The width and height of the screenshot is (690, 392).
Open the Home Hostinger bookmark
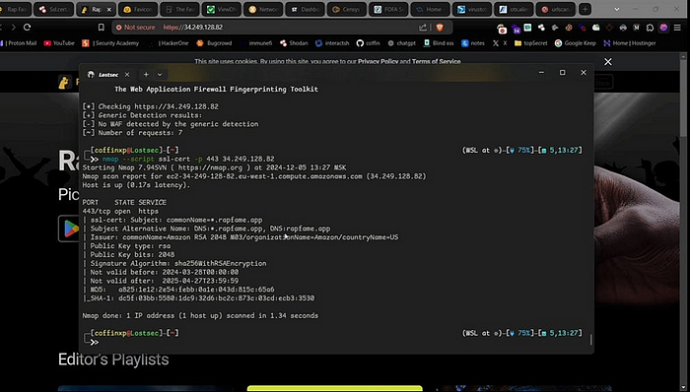[630, 43]
